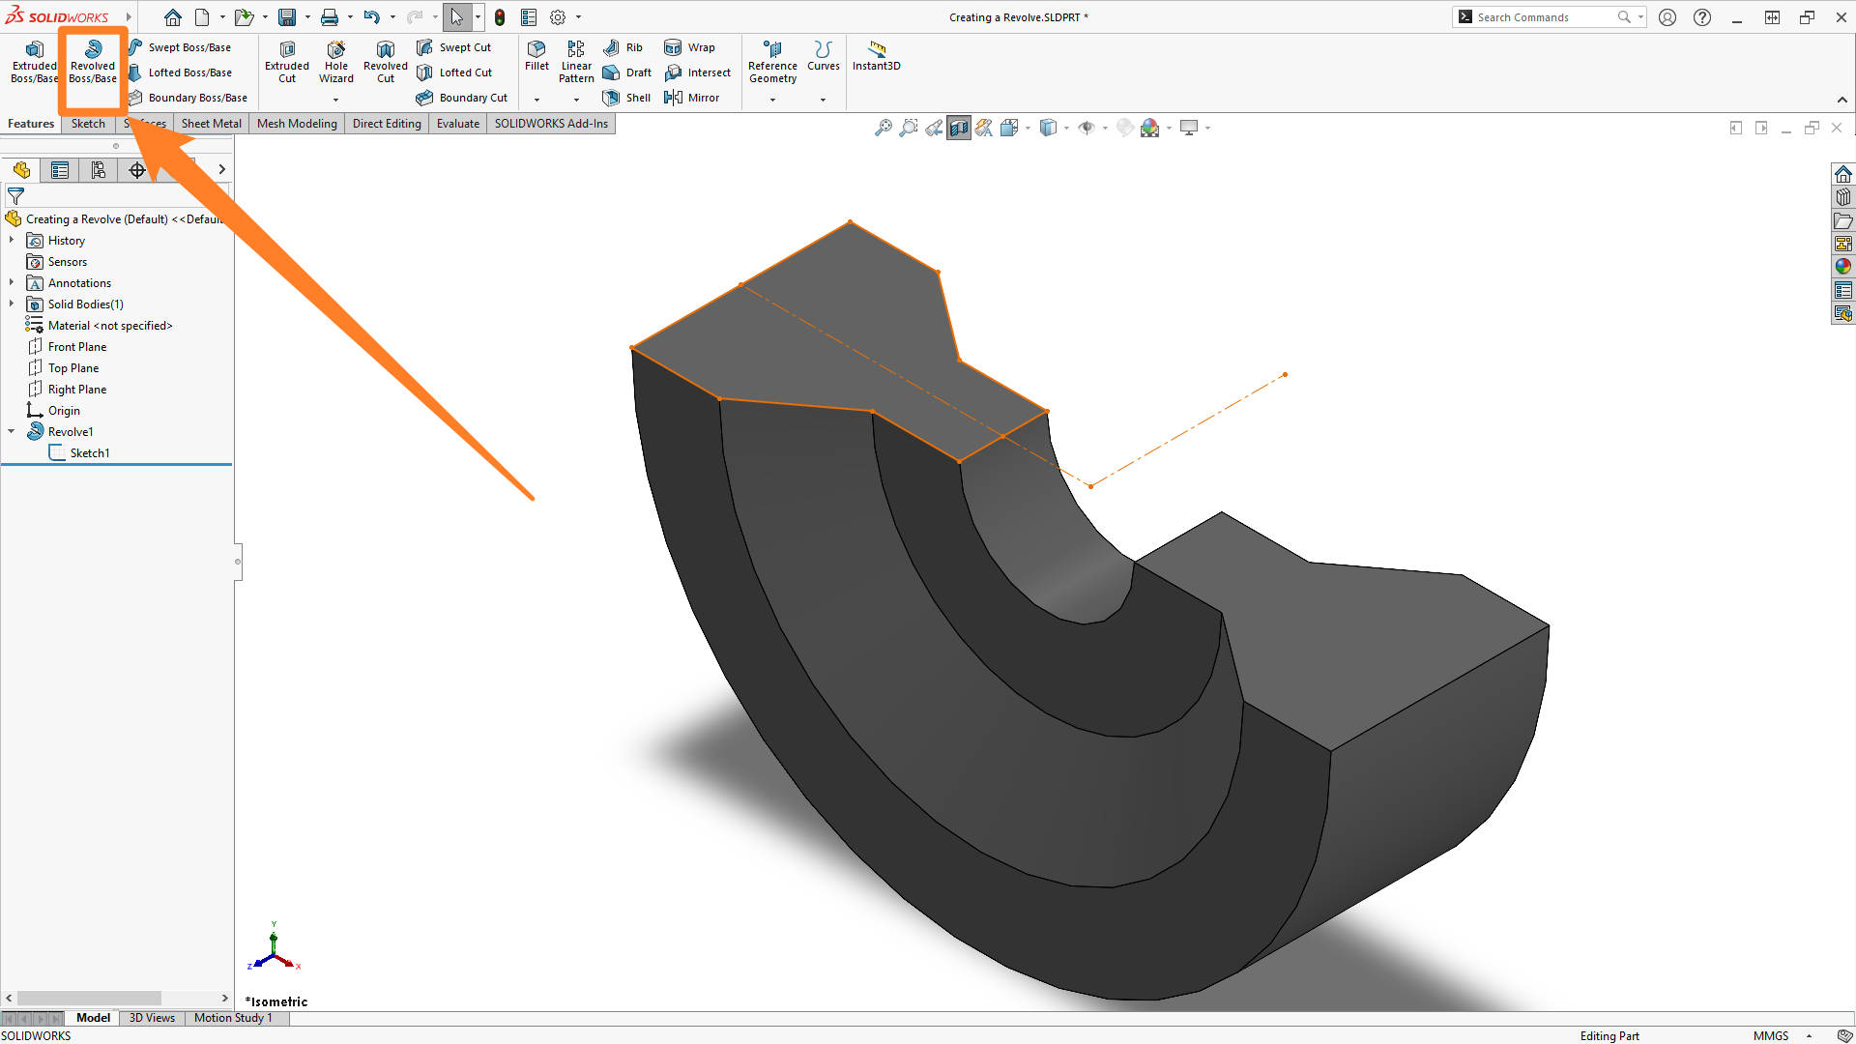Select the Rib feature tool
1856x1044 pixels.
(x=623, y=47)
